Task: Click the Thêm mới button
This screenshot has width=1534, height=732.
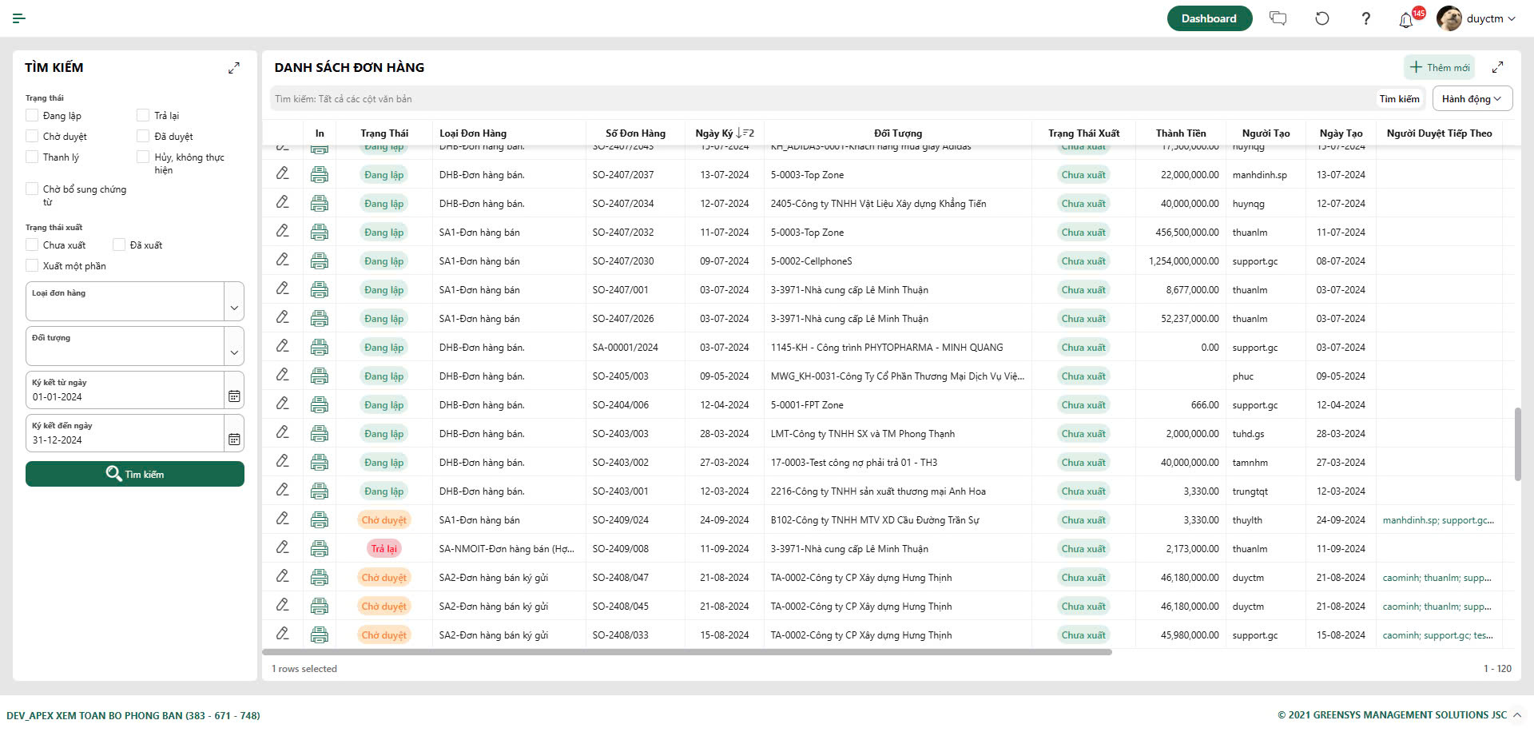Action: [1440, 67]
